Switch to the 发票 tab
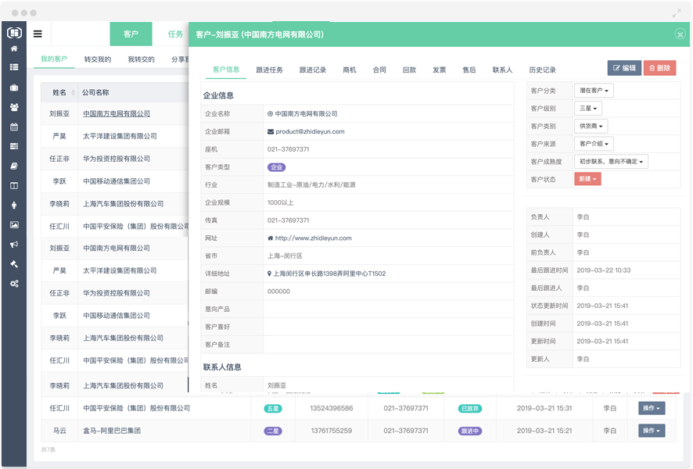This screenshot has width=693, height=469. click(x=439, y=70)
